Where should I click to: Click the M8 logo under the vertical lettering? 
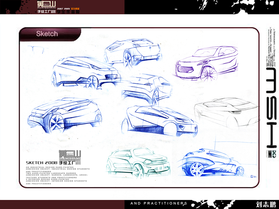click(x=271, y=154)
